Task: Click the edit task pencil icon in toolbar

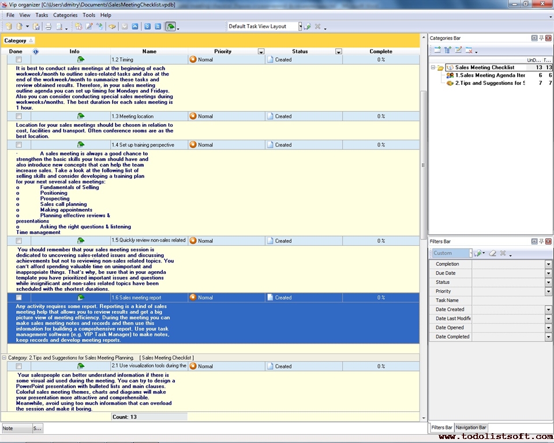Action: pyautogui.click(x=89, y=27)
